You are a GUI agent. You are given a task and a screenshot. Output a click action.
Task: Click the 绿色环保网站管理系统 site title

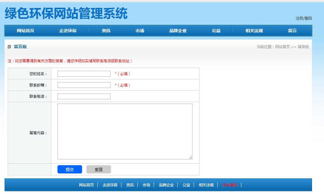66,13
